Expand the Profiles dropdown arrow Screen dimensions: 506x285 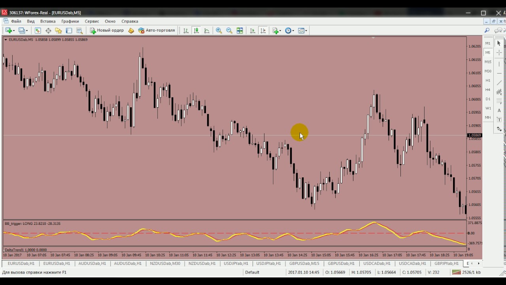27,30
